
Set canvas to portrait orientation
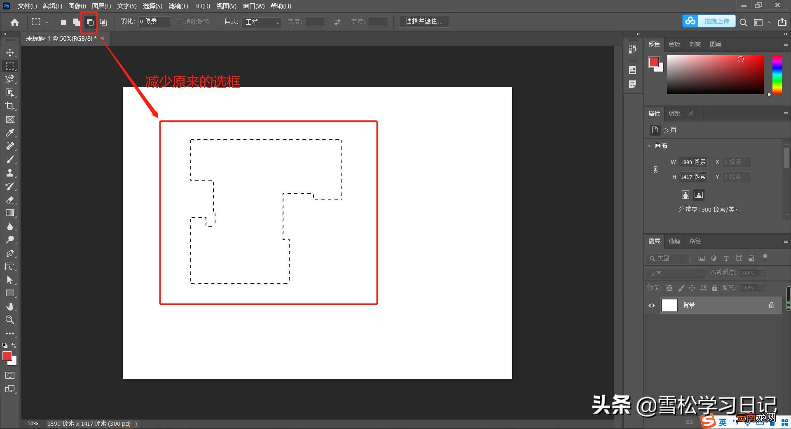686,195
